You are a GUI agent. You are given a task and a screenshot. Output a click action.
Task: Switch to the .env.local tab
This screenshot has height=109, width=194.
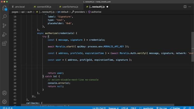tap(18, 7)
